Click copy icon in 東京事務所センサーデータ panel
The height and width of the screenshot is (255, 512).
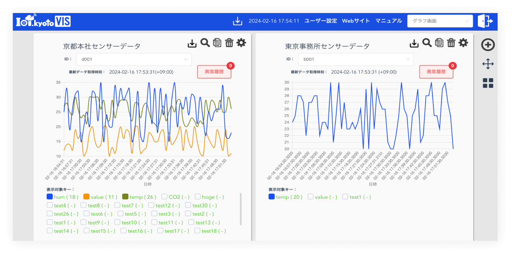439,43
